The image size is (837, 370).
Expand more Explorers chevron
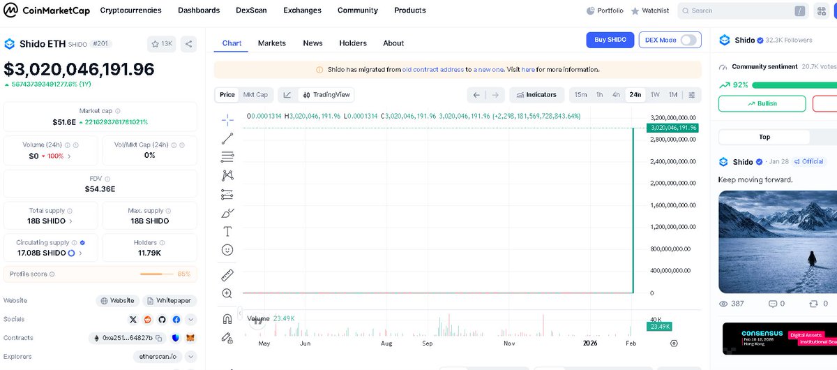click(191, 357)
